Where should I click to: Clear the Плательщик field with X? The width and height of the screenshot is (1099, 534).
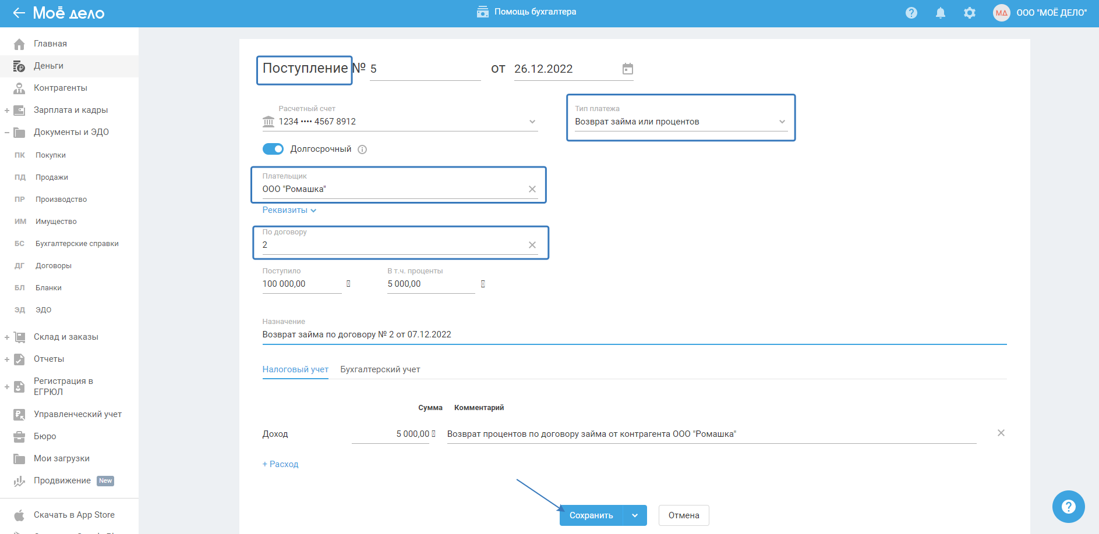(532, 189)
